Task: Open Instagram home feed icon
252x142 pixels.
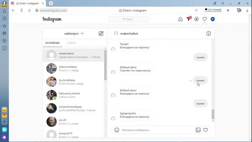Action: (180, 19)
